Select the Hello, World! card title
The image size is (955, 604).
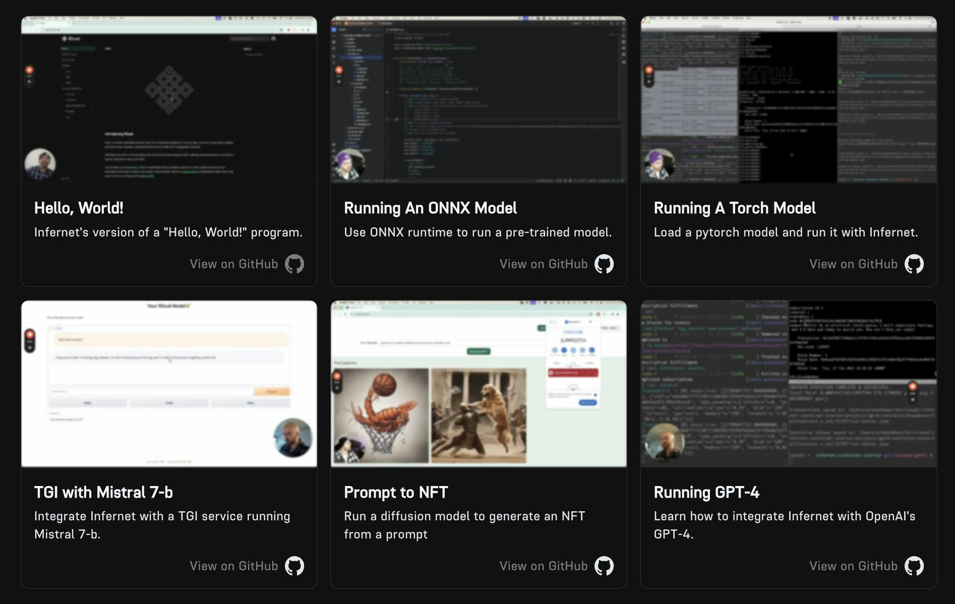coord(79,208)
